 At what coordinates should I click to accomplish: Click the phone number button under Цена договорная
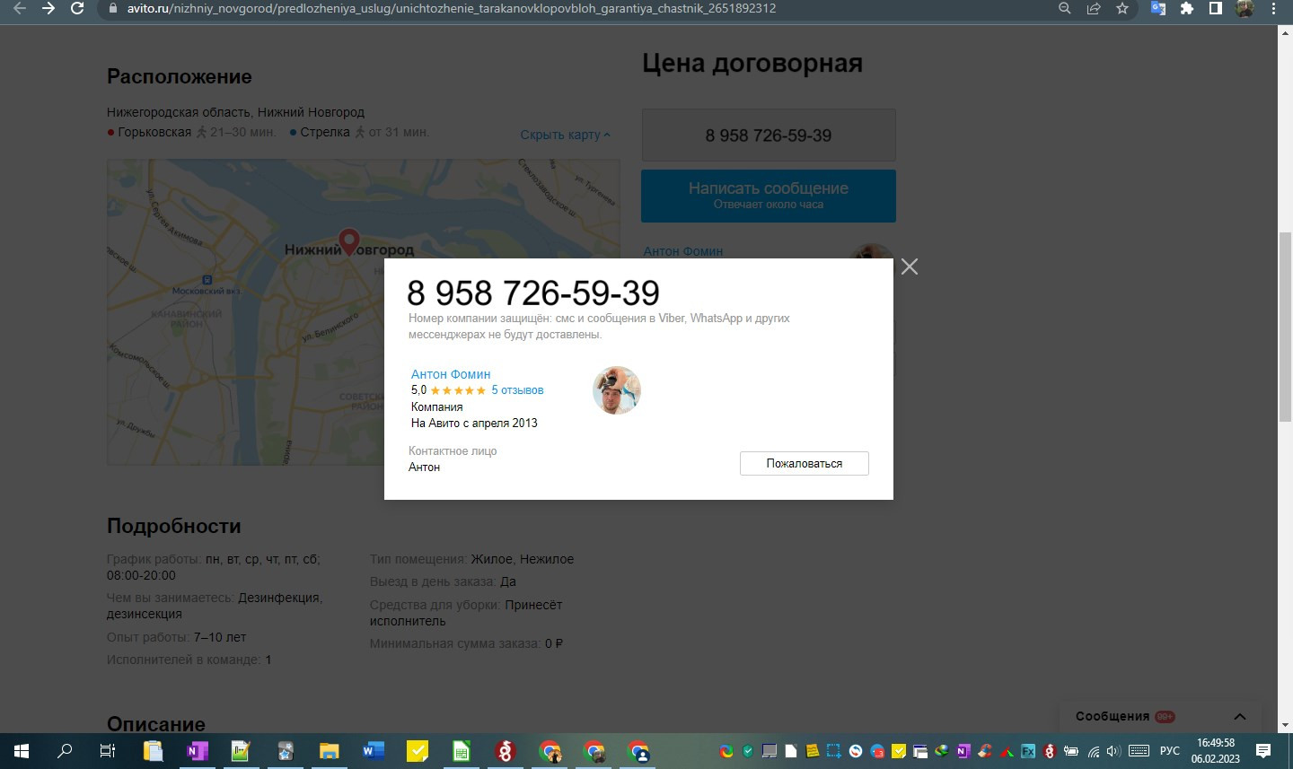tap(769, 135)
